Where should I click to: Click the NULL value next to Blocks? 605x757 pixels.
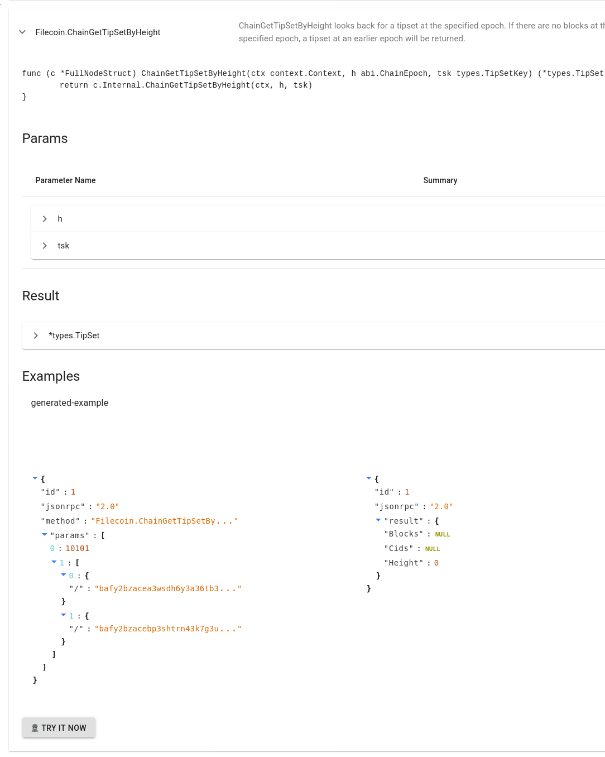442,534
